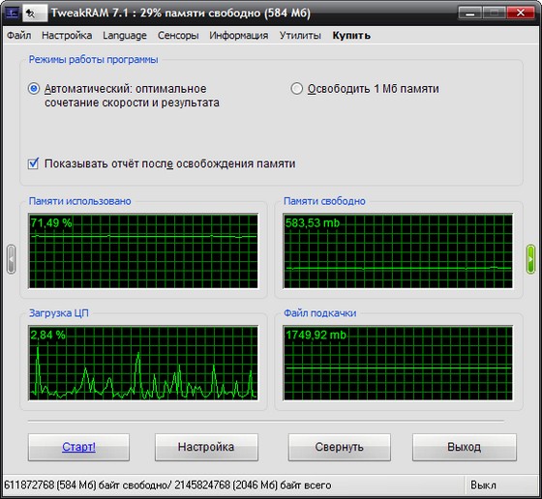Click the Выкл status bar indicator
The height and width of the screenshot is (499, 542).
click(483, 485)
